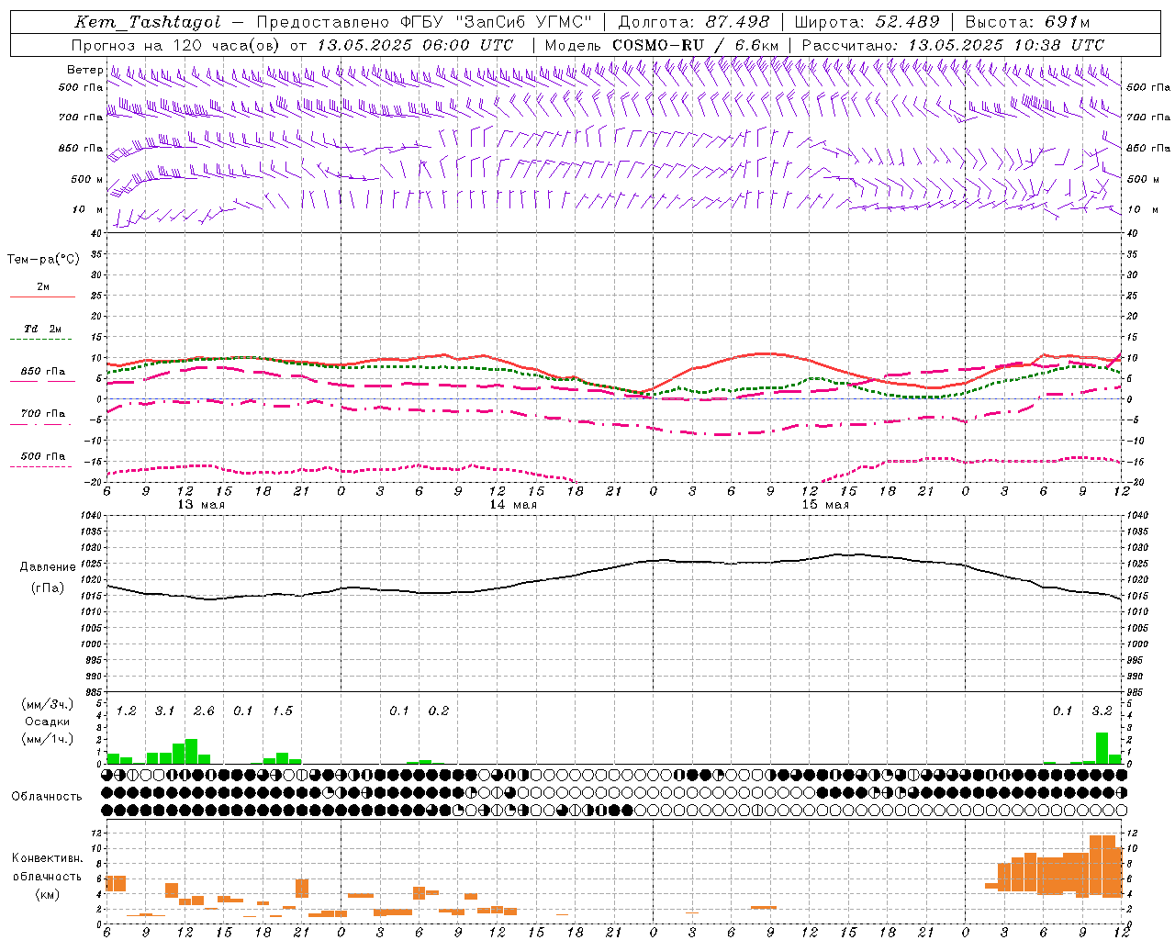Click the 0.2 precipitation total value

pyautogui.click(x=439, y=711)
